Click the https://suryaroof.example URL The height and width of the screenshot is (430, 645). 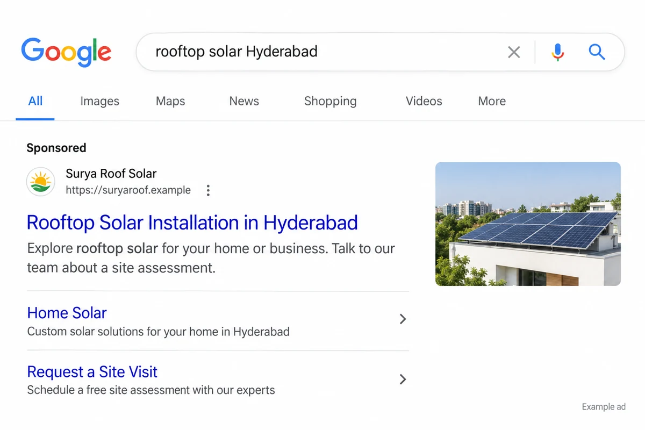(128, 190)
